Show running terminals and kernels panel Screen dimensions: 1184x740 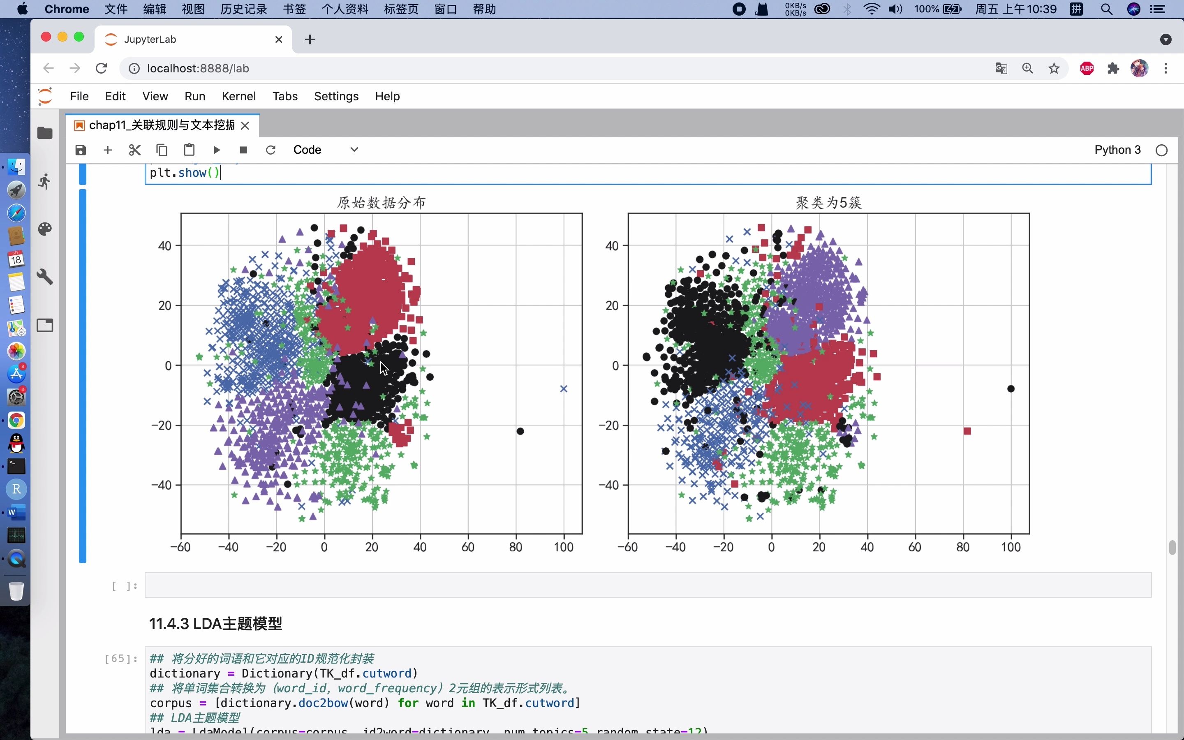45,182
